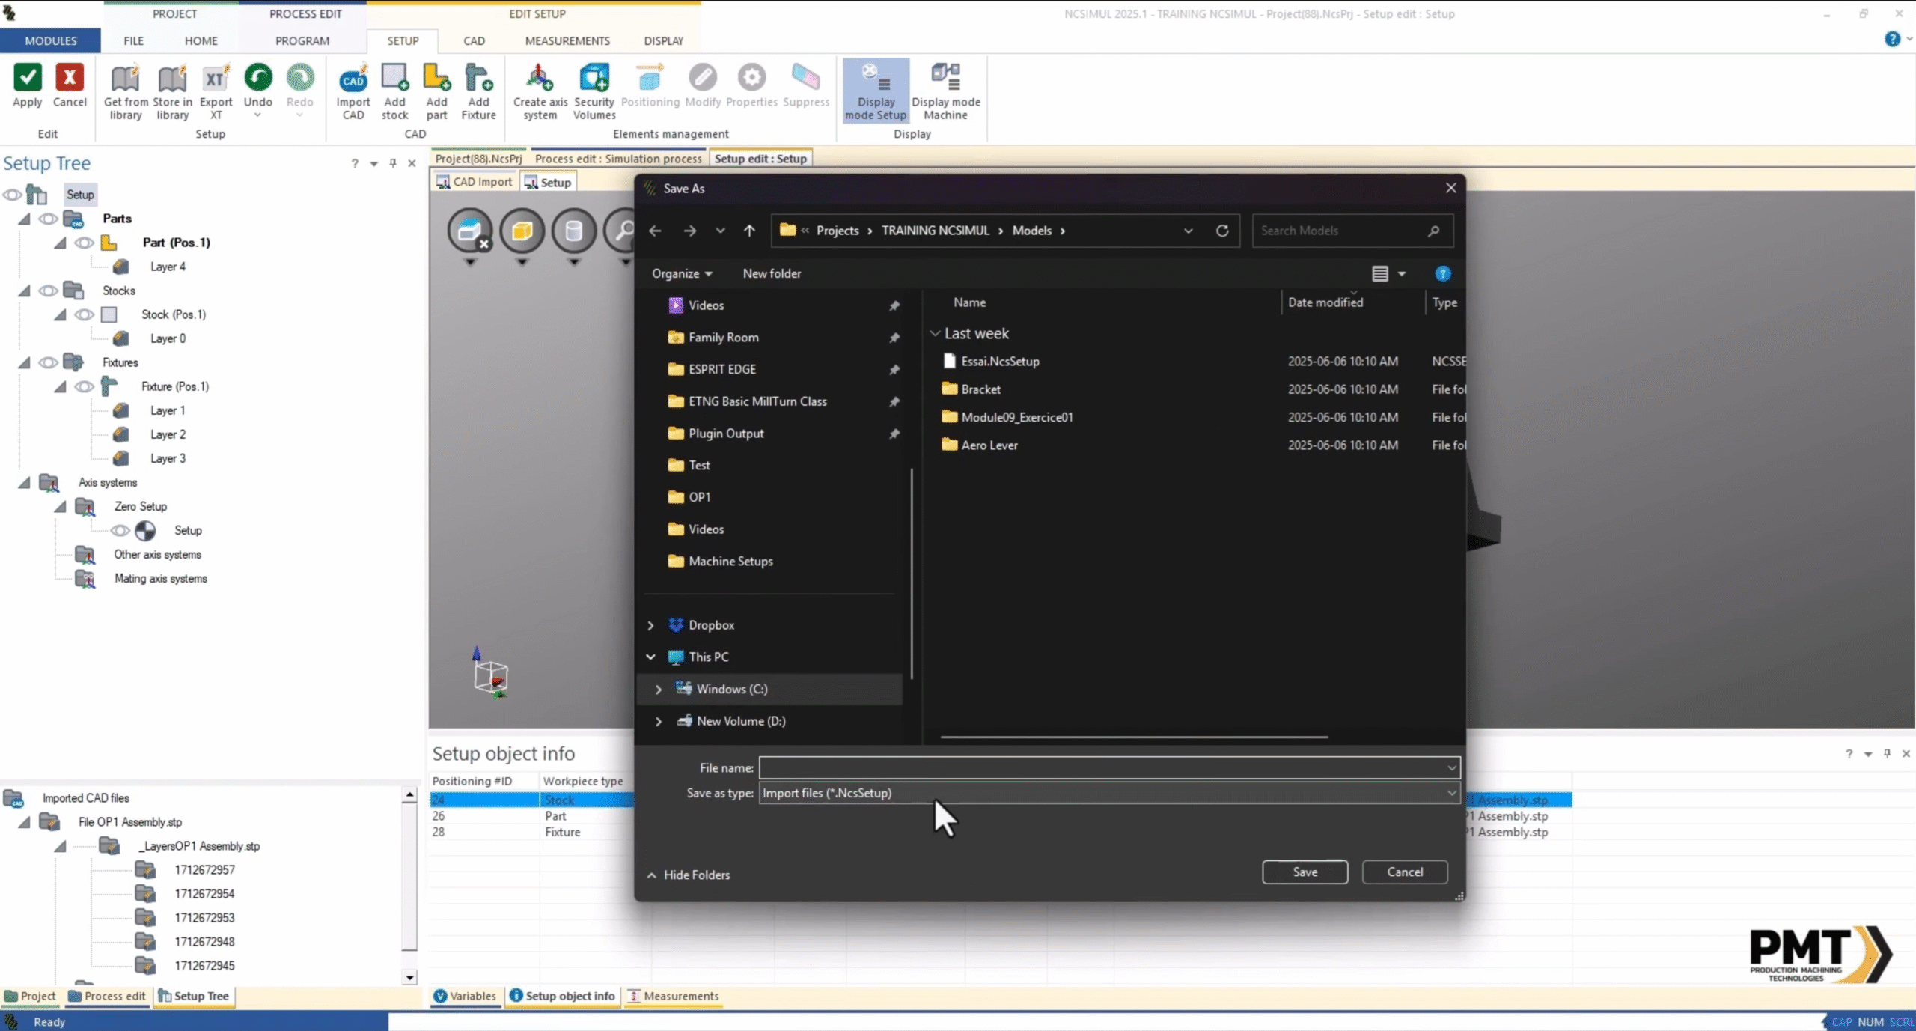Pin the Setup Tree panel
Screen dimensions: 1916x1031
click(x=393, y=163)
